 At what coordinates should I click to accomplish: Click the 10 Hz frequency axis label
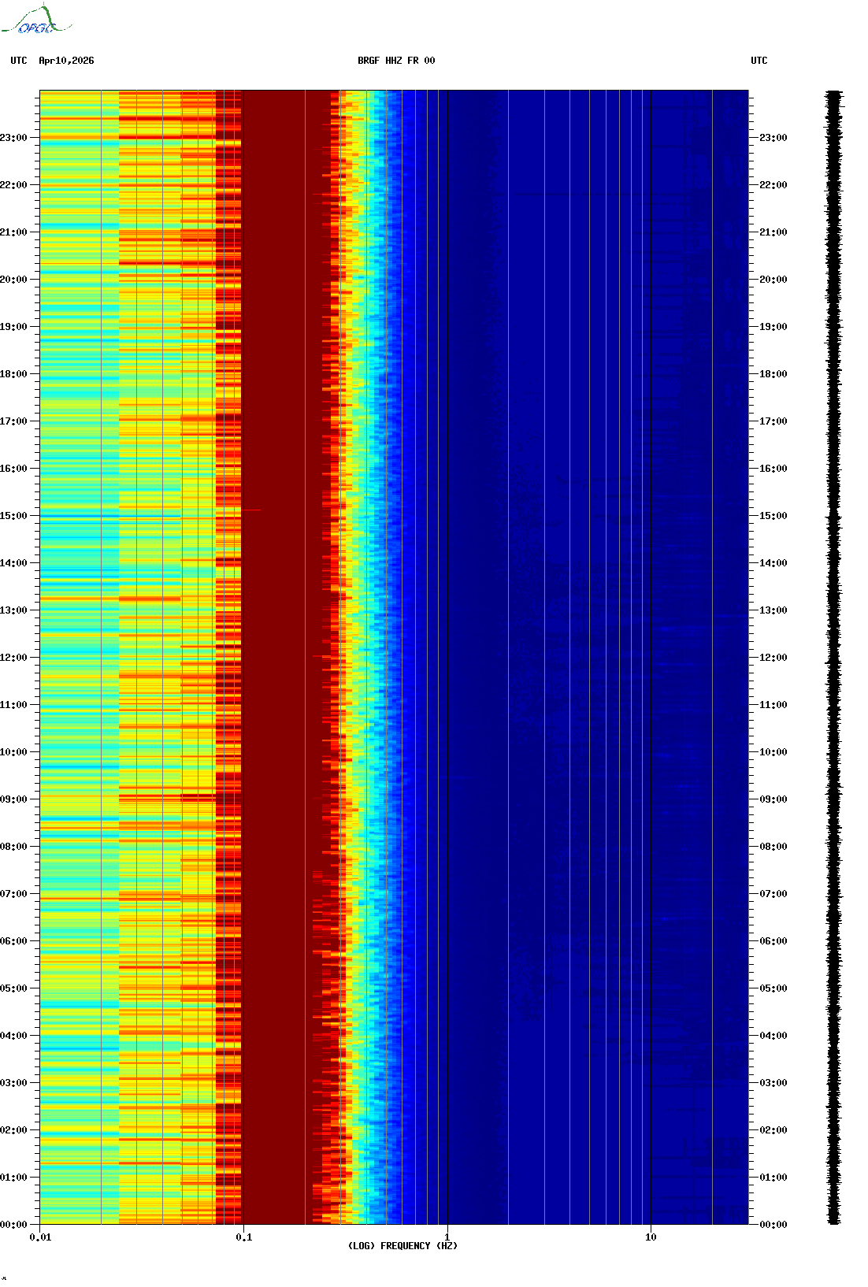tap(651, 1237)
